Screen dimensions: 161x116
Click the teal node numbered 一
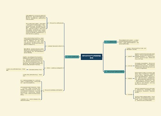point(110,42)
